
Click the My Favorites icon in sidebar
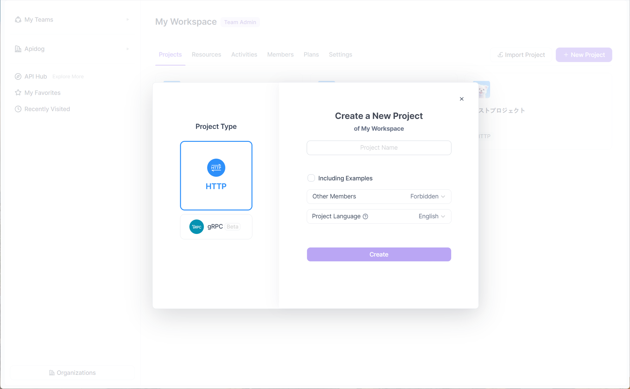pyautogui.click(x=18, y=92)
